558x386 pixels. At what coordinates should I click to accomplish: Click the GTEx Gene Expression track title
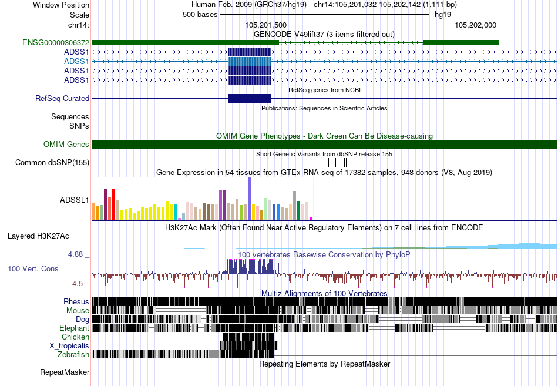point(324,173)
